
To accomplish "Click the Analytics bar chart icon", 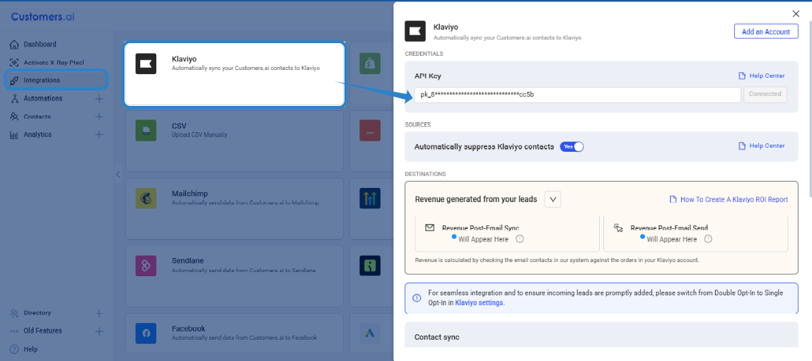I will point(14,134).
